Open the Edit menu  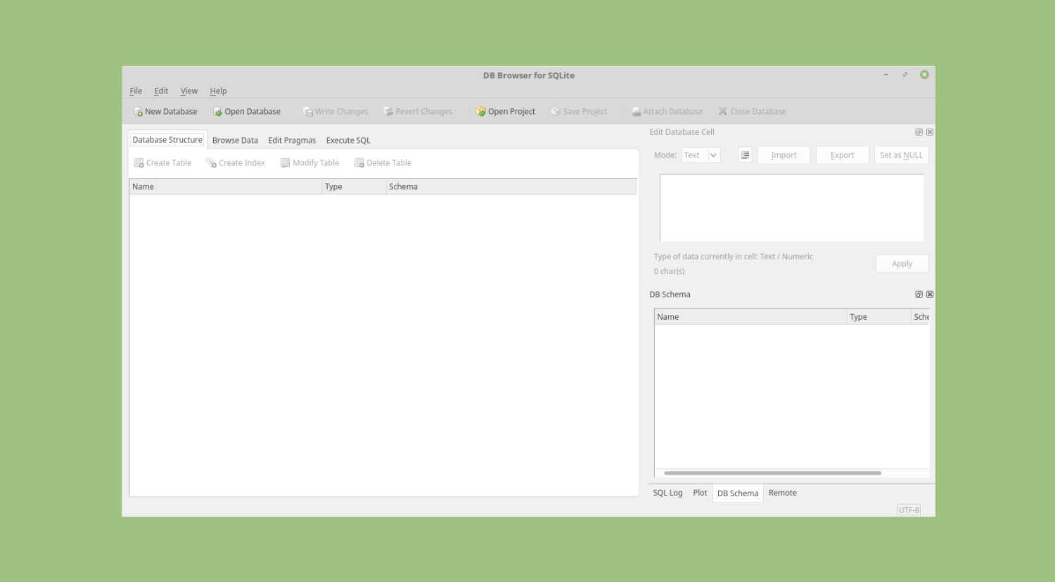pos(161,91)
